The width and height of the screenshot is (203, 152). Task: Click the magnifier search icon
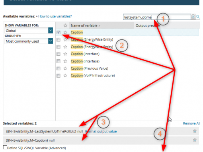pyautogui.click(x=198, y=17)
